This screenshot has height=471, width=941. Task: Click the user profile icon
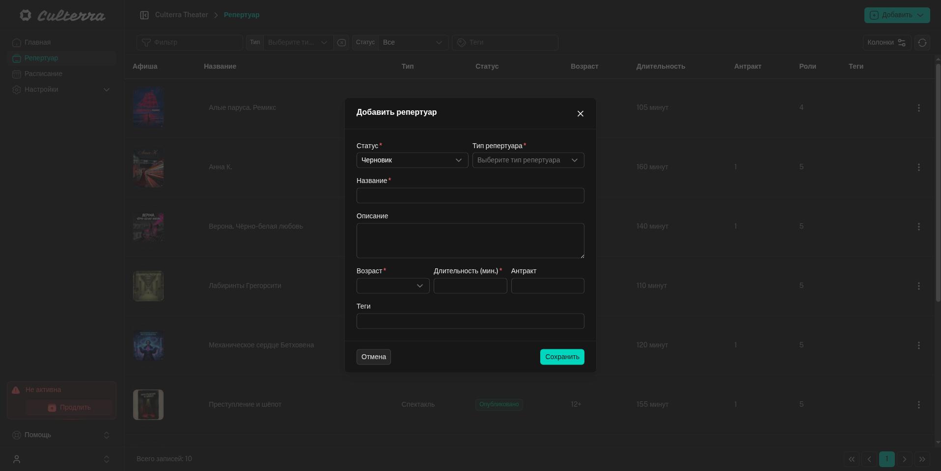[17, 459]
